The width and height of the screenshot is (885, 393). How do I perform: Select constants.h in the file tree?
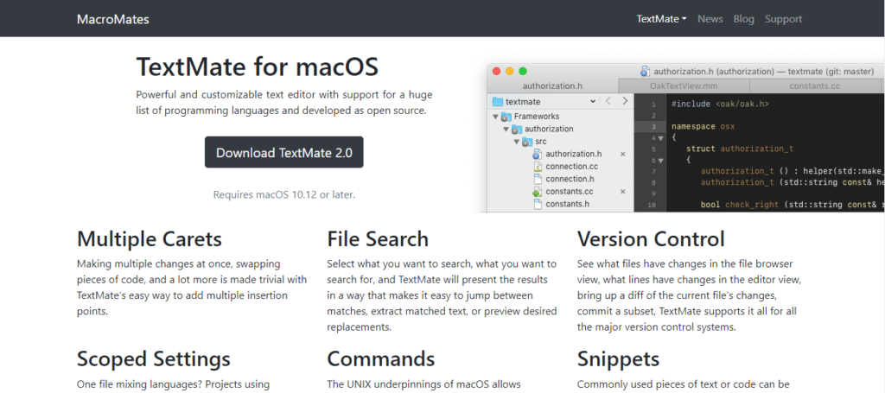568,204
